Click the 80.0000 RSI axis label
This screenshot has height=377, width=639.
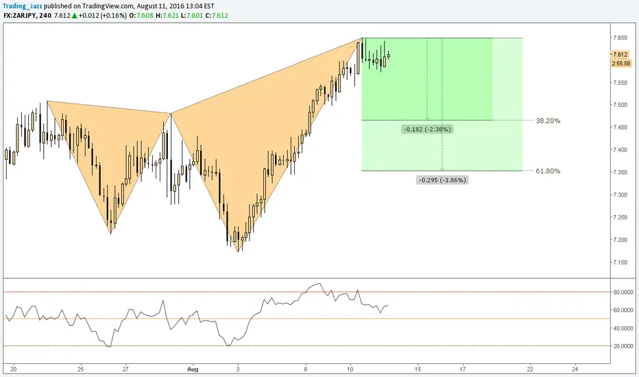click(x=623, y=292)
